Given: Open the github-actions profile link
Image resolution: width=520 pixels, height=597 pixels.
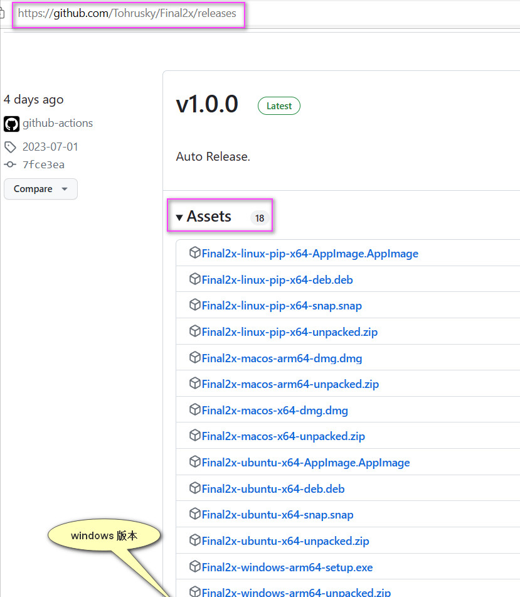Looking at the screenshot, I should click(x=58, y=124).
